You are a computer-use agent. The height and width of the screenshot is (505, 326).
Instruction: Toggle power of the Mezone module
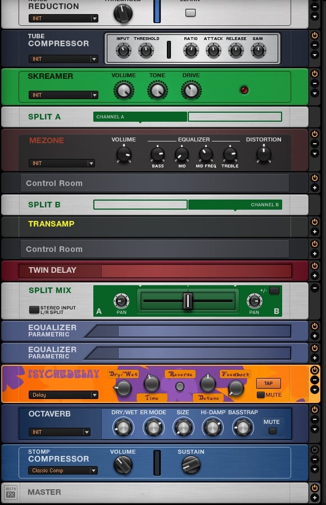click(x=315, y=134)
